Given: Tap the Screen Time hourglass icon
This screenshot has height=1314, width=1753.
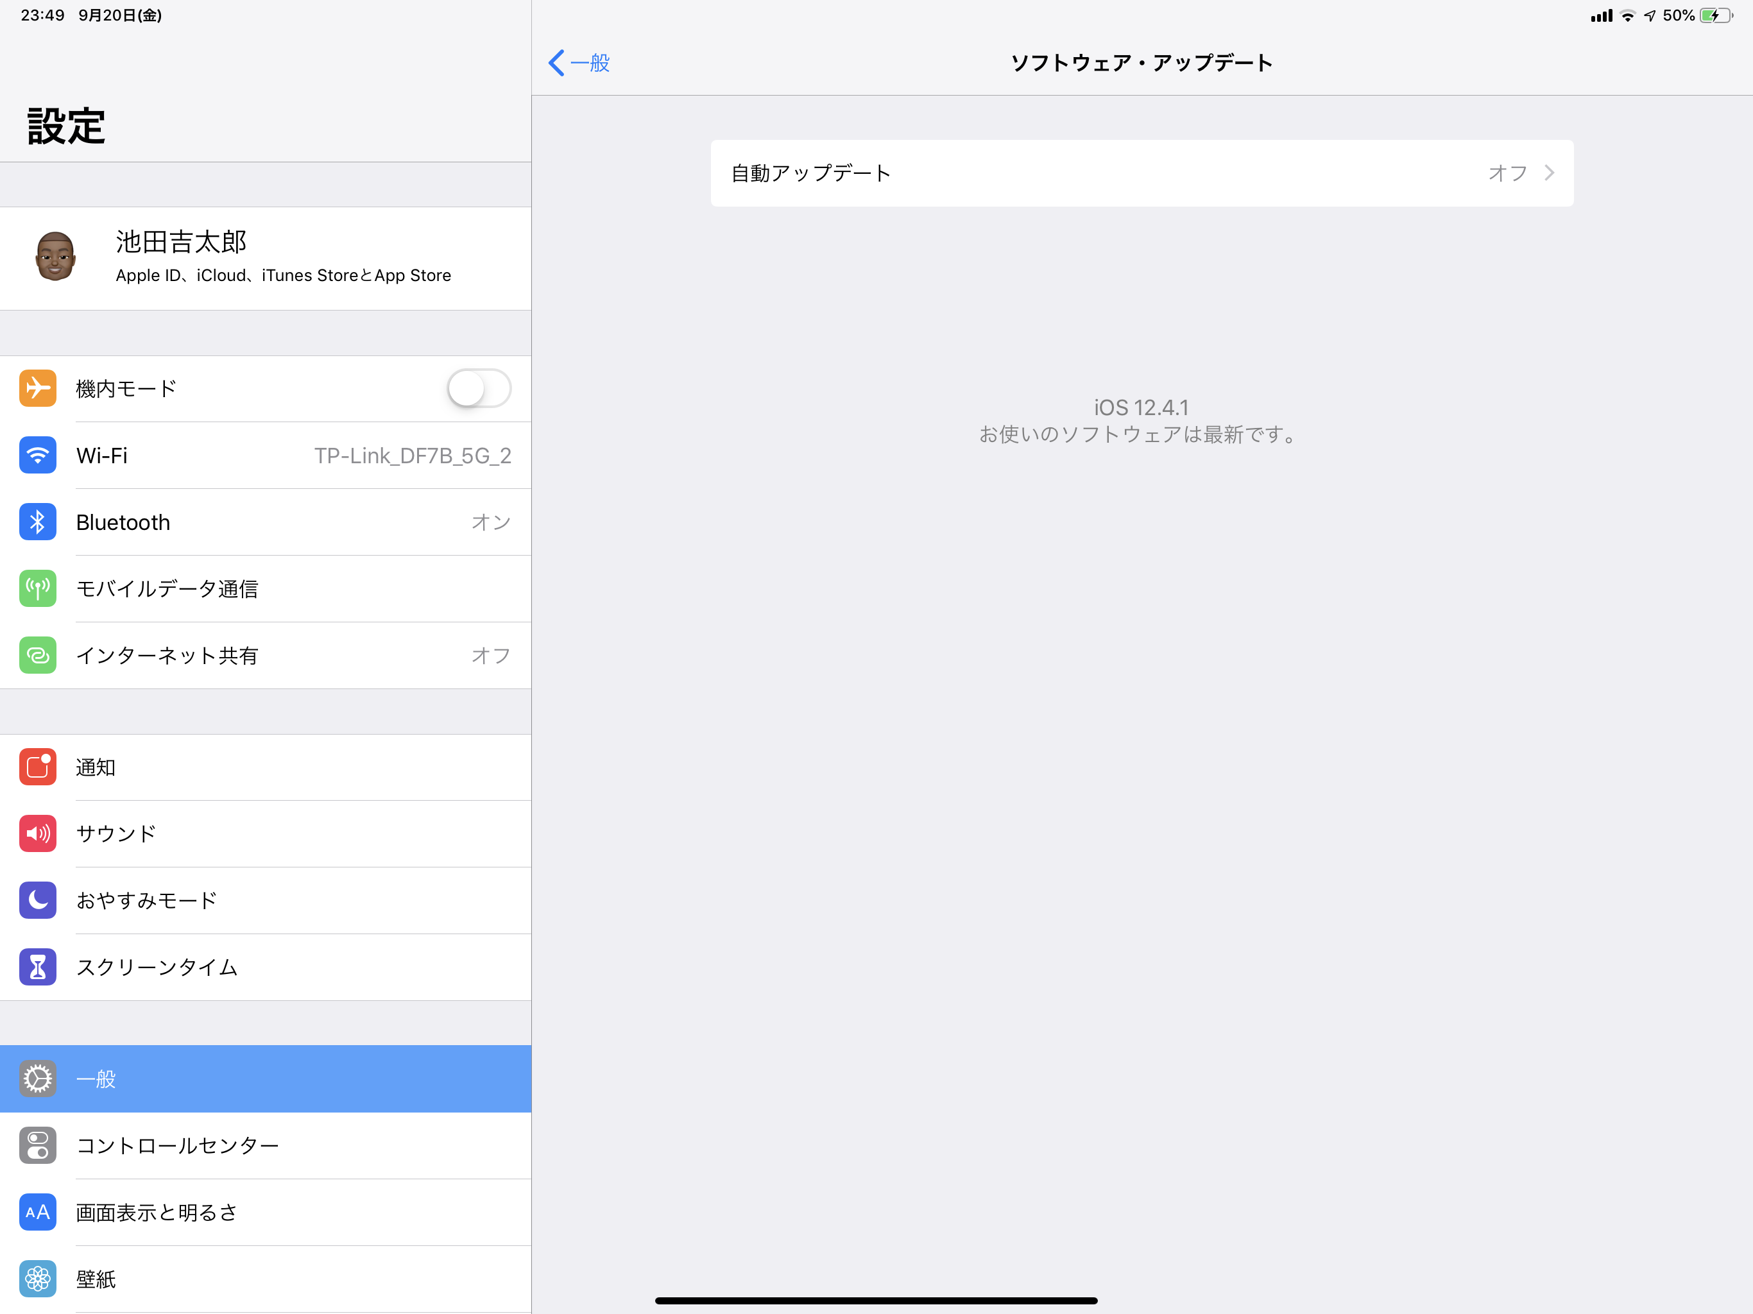Looking at the screenshot, I should pyautogui.click(x=37, y=967).
